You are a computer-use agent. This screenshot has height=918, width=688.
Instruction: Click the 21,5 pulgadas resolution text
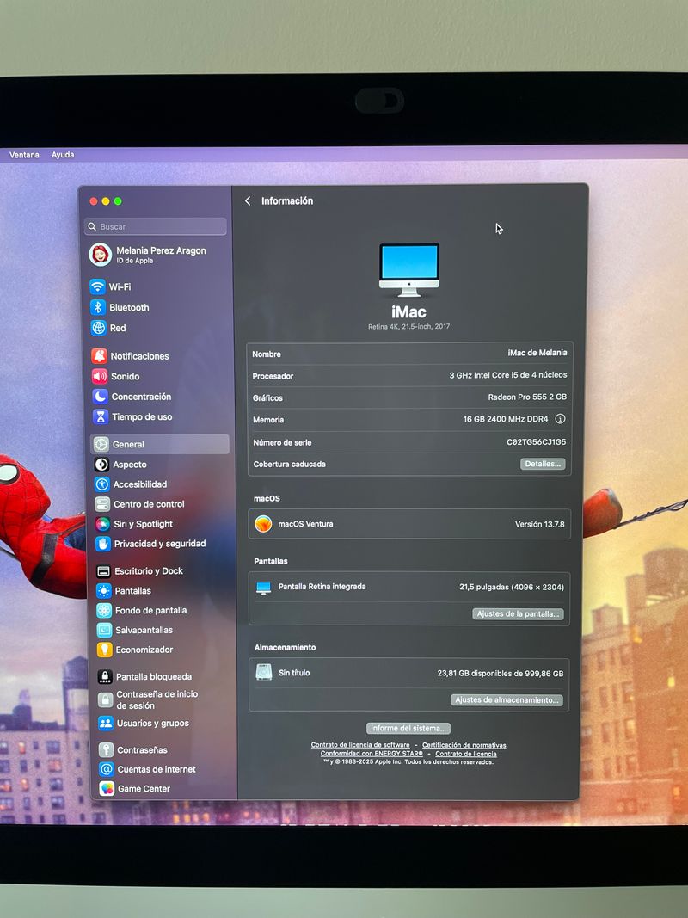point(512,587)
